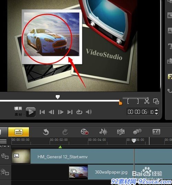
Task: Open the FX filter library icon
Action: pyautogui.click(x=170, y=77)
